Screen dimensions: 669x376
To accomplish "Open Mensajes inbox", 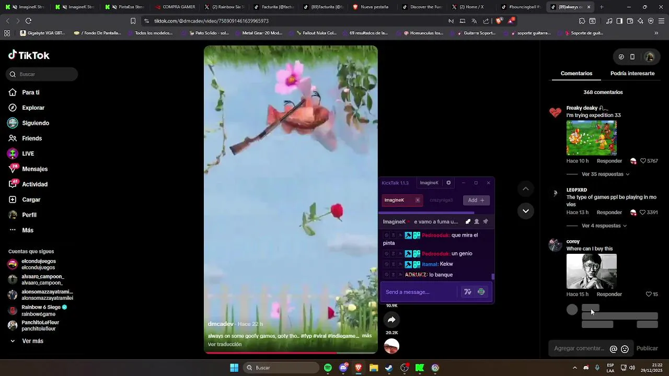I will click(28, 169).
